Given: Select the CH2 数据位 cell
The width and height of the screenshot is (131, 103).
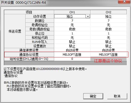Looking at the screenshot, I should tap(108, 21).
